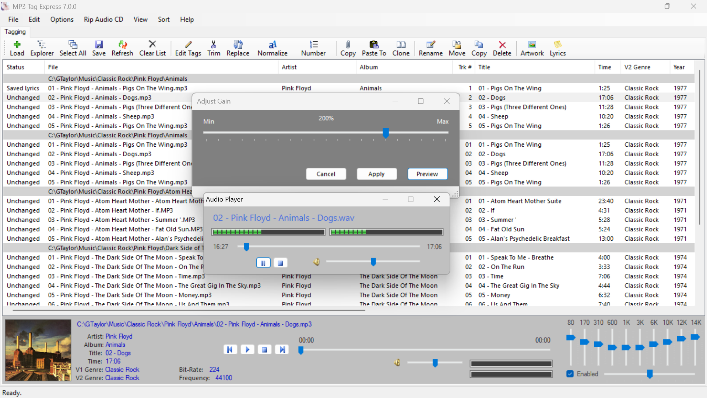The height and width of the screenshot is (398, 707).
Task: Click the Load toolbar icon
Action: 17,48
